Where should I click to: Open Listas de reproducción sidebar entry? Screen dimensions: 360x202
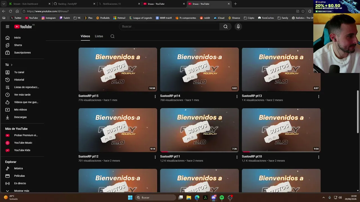22,87
